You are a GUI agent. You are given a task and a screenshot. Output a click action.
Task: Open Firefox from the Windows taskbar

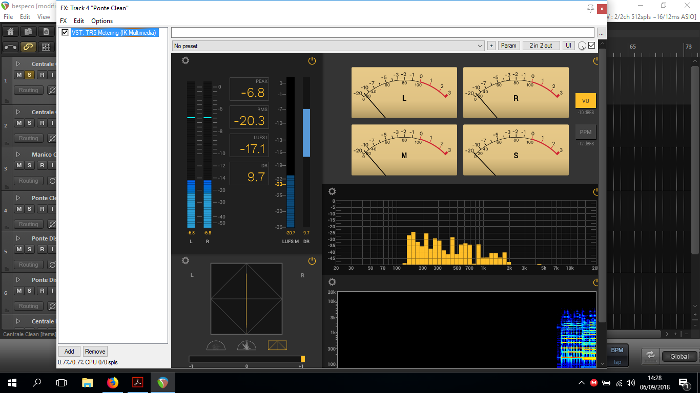(x=112, y=383)
